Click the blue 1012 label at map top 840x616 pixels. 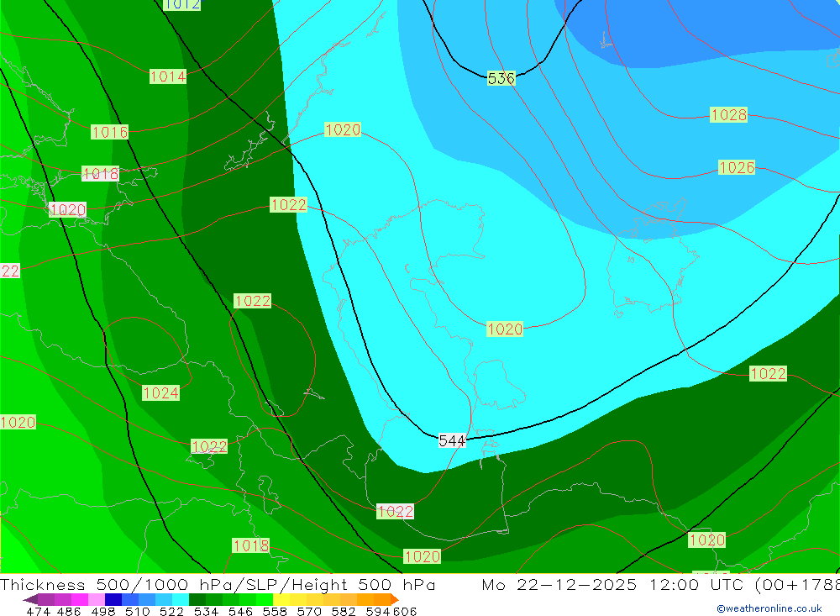[181, 5]
